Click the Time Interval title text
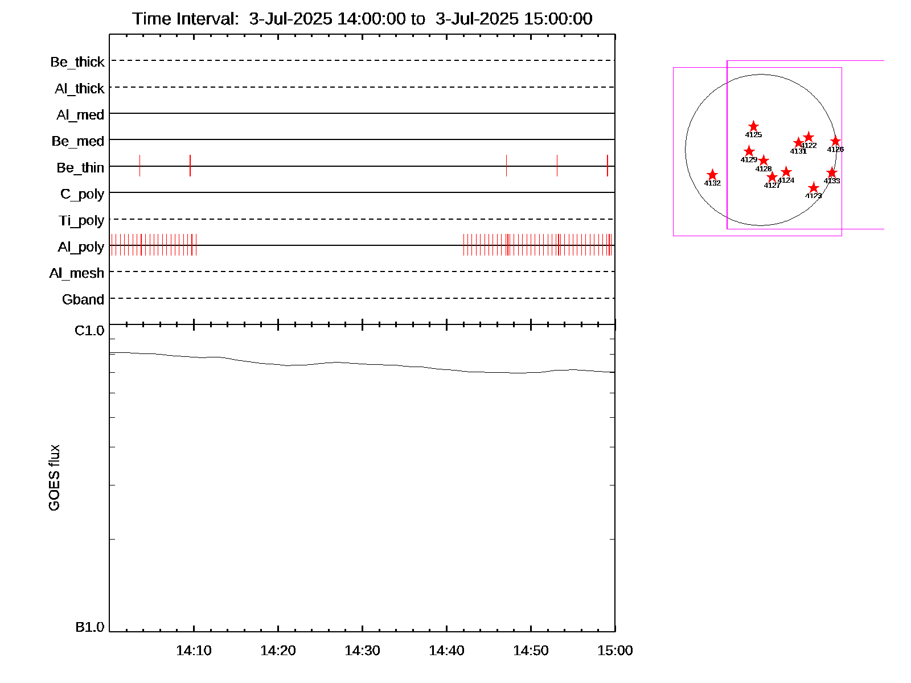911x683 pixels. pos(362,19)
